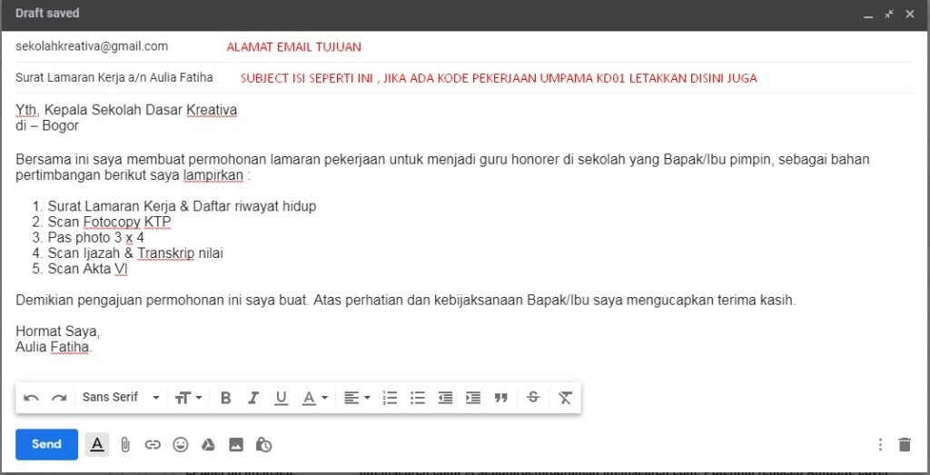Click list item 'Pas photo 3 x 4'
Screen dimensions: 930x475
point(96,238)
